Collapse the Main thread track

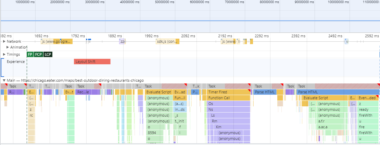pos(4,80)
